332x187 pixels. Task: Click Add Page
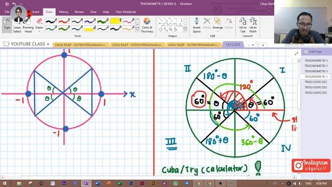pyautogui.click(x=313, y=52)
